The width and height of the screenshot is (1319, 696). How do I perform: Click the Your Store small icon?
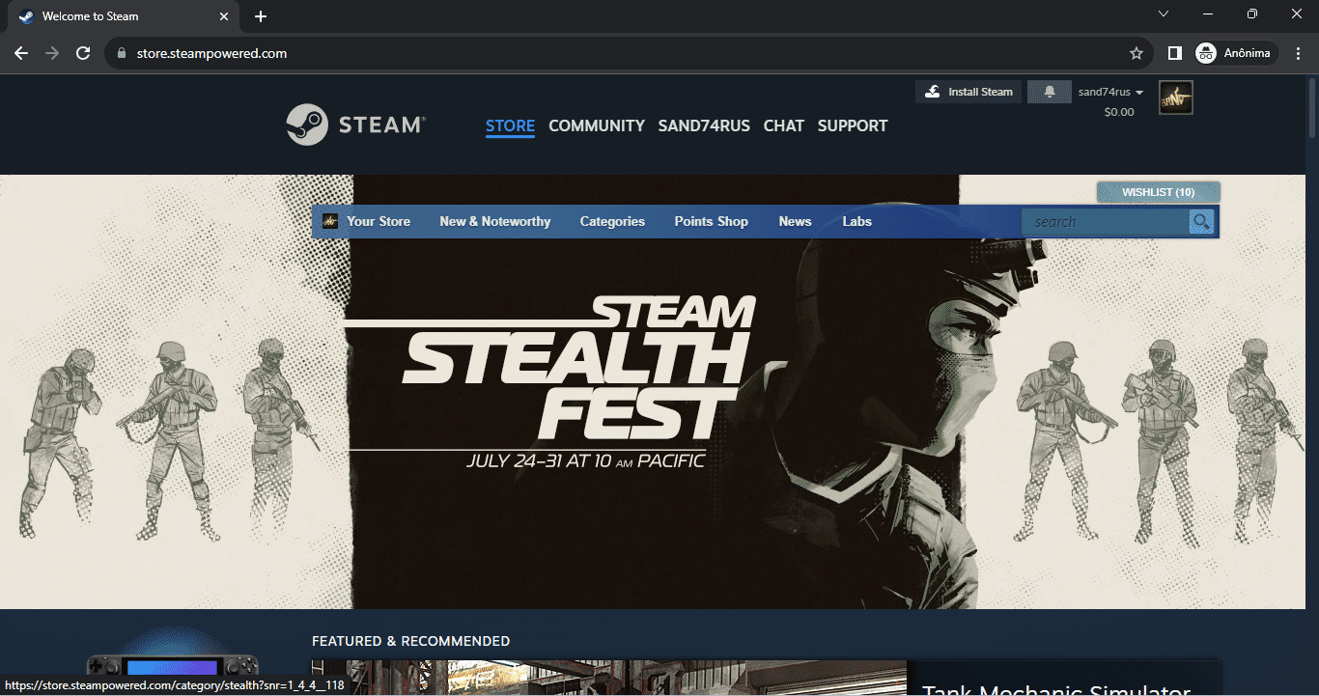point(330,221)
